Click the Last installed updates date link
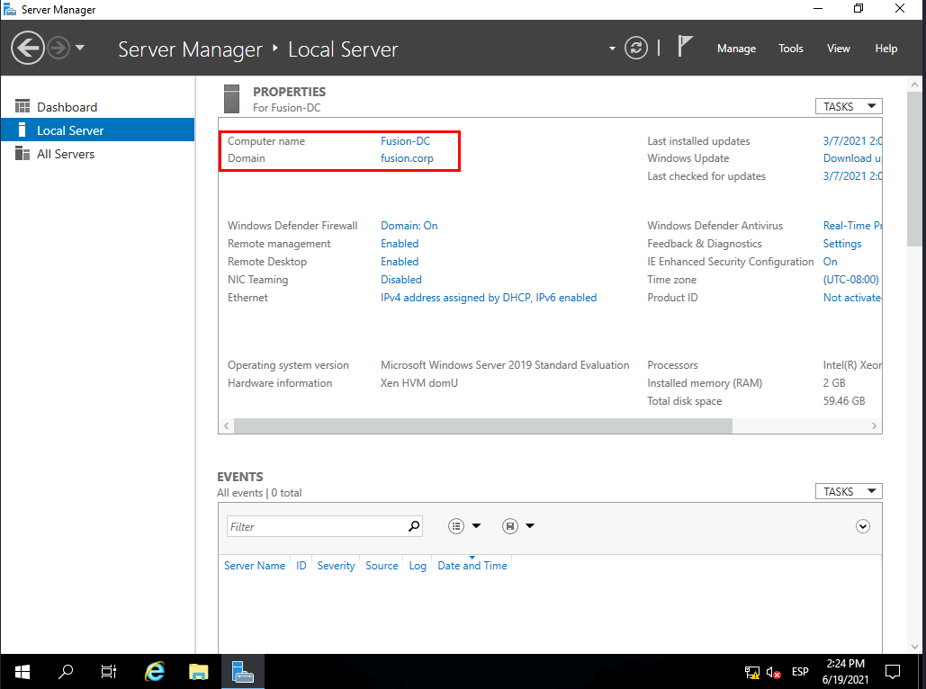Image resolution: width=926 pixels, height=689 pixels. (852, 141)
